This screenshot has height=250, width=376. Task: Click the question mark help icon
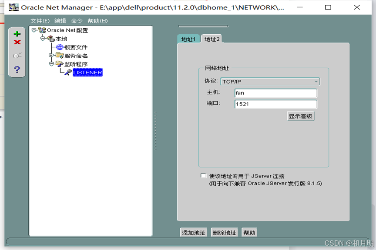coord(17,69)
